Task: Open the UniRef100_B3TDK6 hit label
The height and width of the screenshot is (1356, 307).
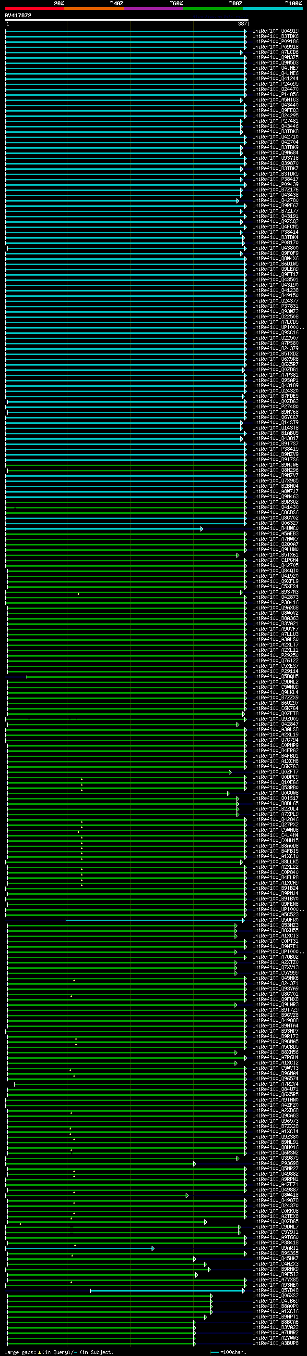Action: click(x=275, y=37)
